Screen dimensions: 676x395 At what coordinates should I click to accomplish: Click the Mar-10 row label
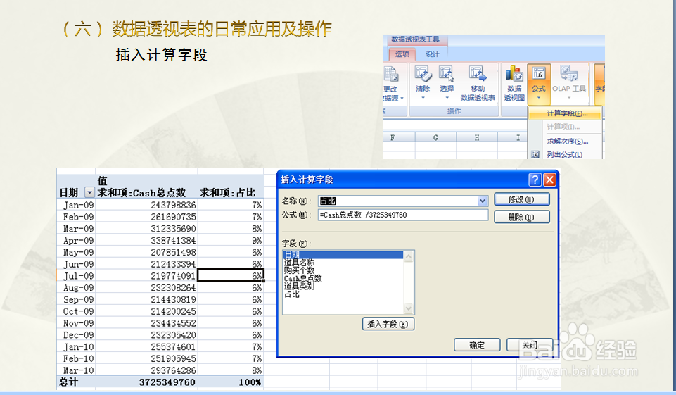[79, 370]
